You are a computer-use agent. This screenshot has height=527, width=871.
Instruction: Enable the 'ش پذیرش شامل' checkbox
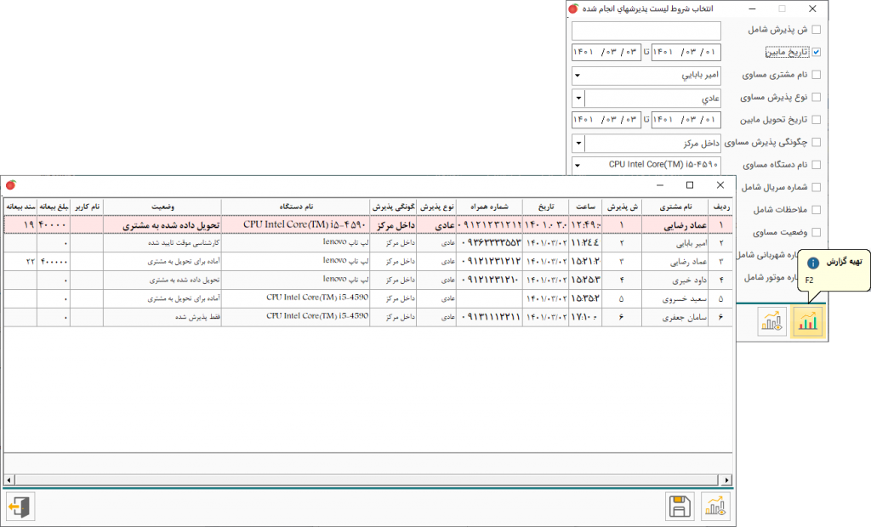coord(816,30)
